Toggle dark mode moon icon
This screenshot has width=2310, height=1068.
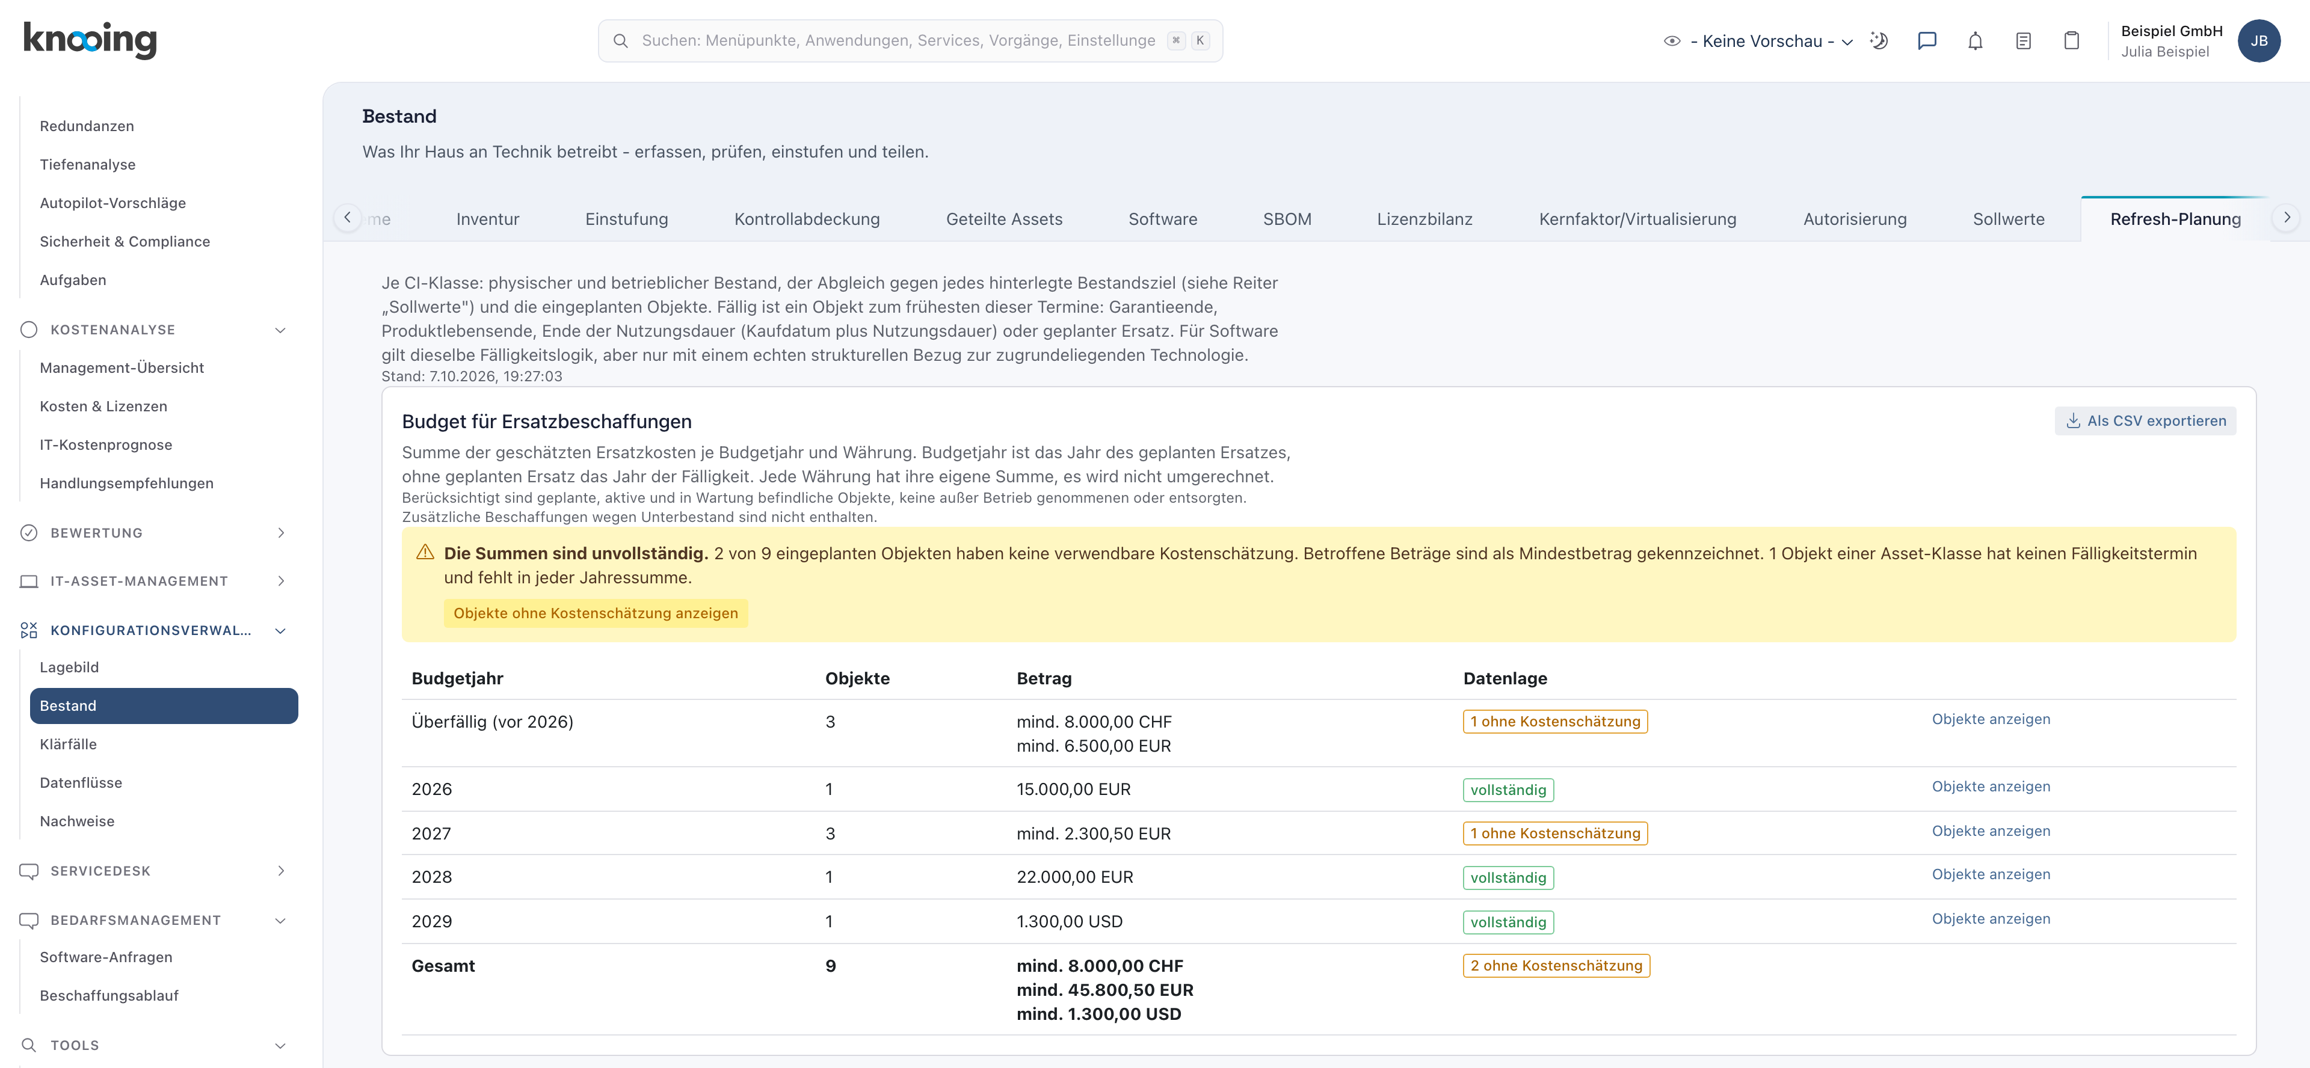coord(1879,41)
